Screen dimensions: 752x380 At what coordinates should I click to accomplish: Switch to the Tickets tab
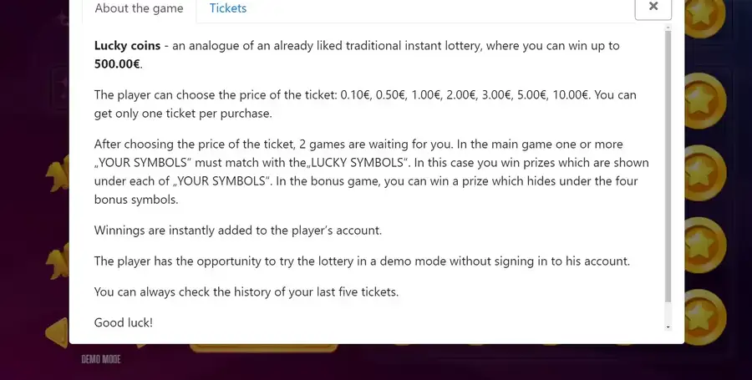228,8
